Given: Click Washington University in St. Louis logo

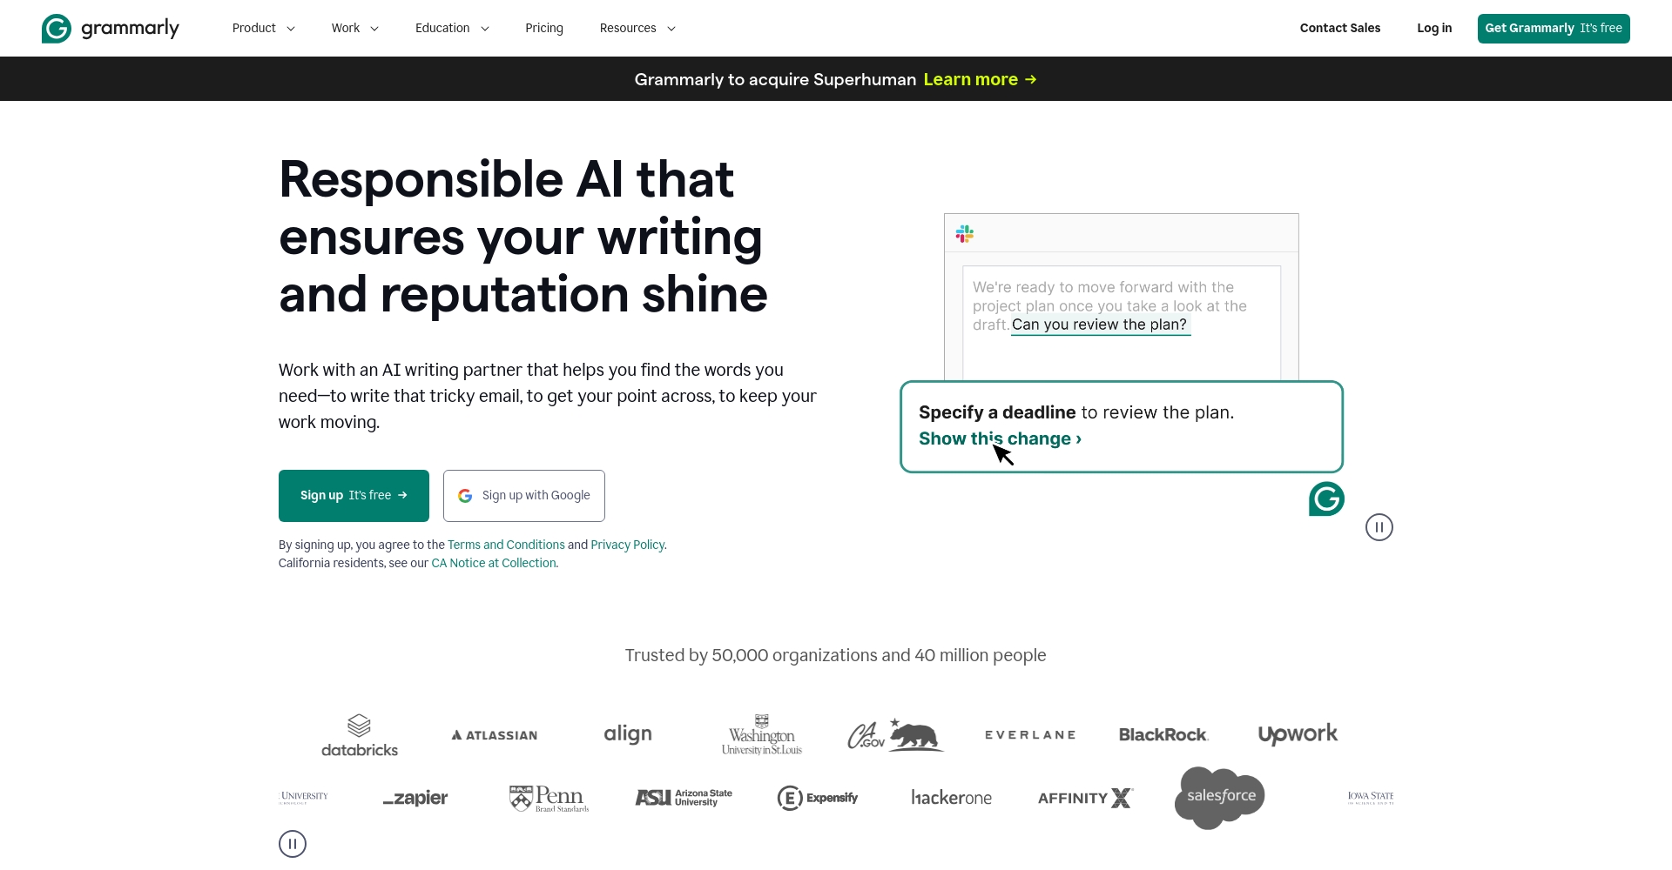Looking at the screenshot, I should [762, 735].
